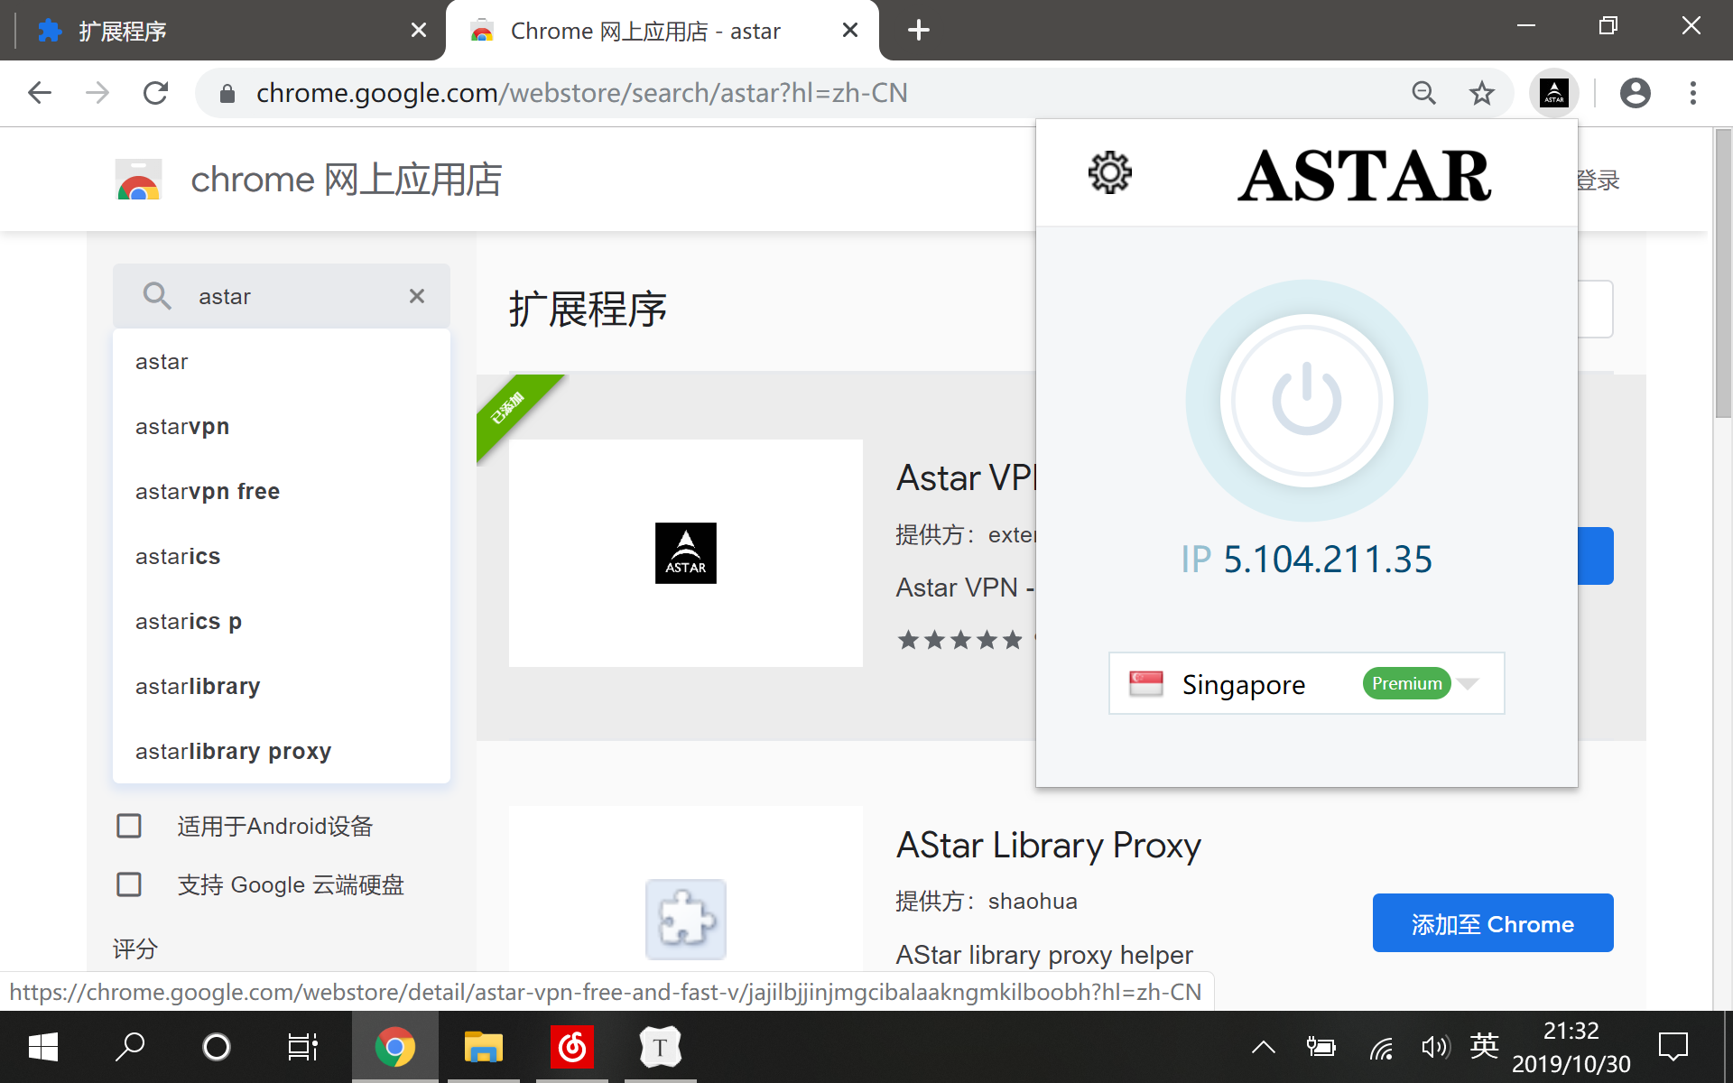Click the Premium badge
Screen dimensions: 1733x1083
[1406, 683]
